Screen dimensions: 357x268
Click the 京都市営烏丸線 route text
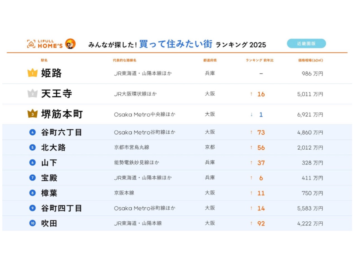[131, 147]
